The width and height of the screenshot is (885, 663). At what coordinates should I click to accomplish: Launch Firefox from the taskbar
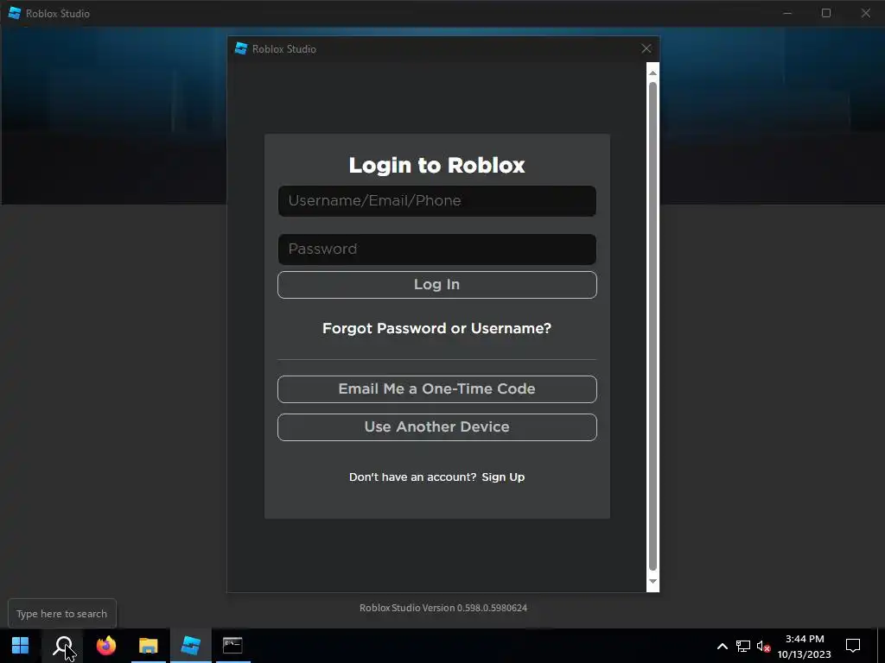[105, 646]
